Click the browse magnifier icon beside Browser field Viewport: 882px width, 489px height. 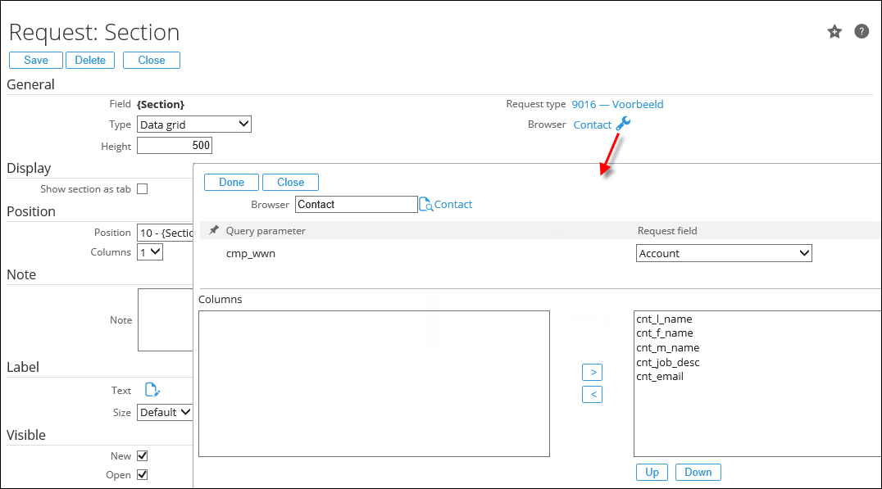[425, 205]
